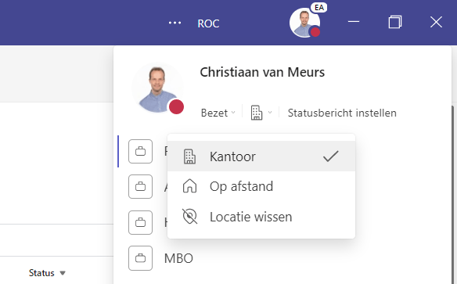Click the three-dots more options icon
The width and height of the screenshot is (457, 284).
[x=175, y=23]
